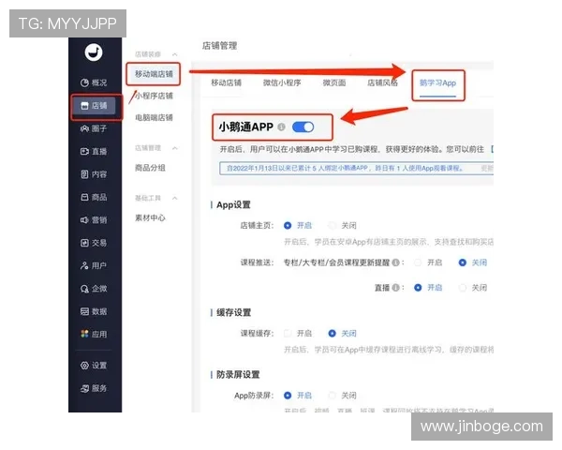
Task: Click the 缓存设置 section heading
Action: [233, 312]
